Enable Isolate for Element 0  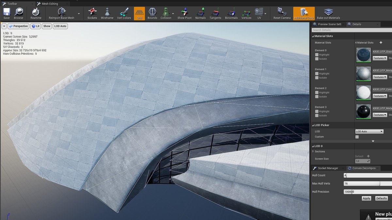(317, 59)
